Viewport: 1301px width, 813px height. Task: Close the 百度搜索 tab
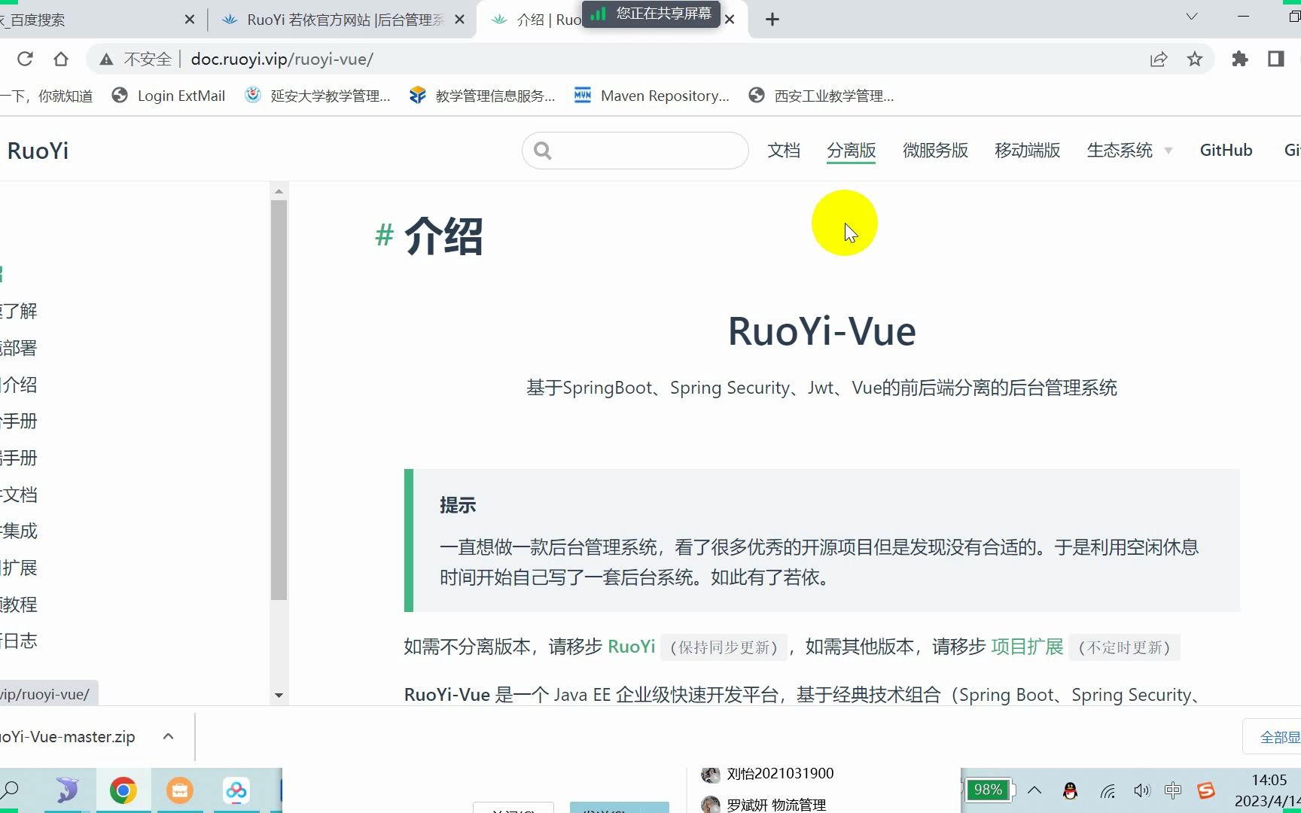pyautogui.click(x=190, y=20)
